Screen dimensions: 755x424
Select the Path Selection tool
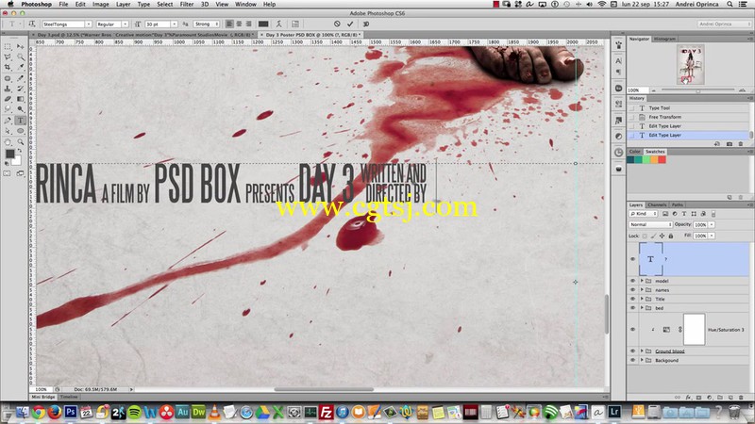[8, 131]
